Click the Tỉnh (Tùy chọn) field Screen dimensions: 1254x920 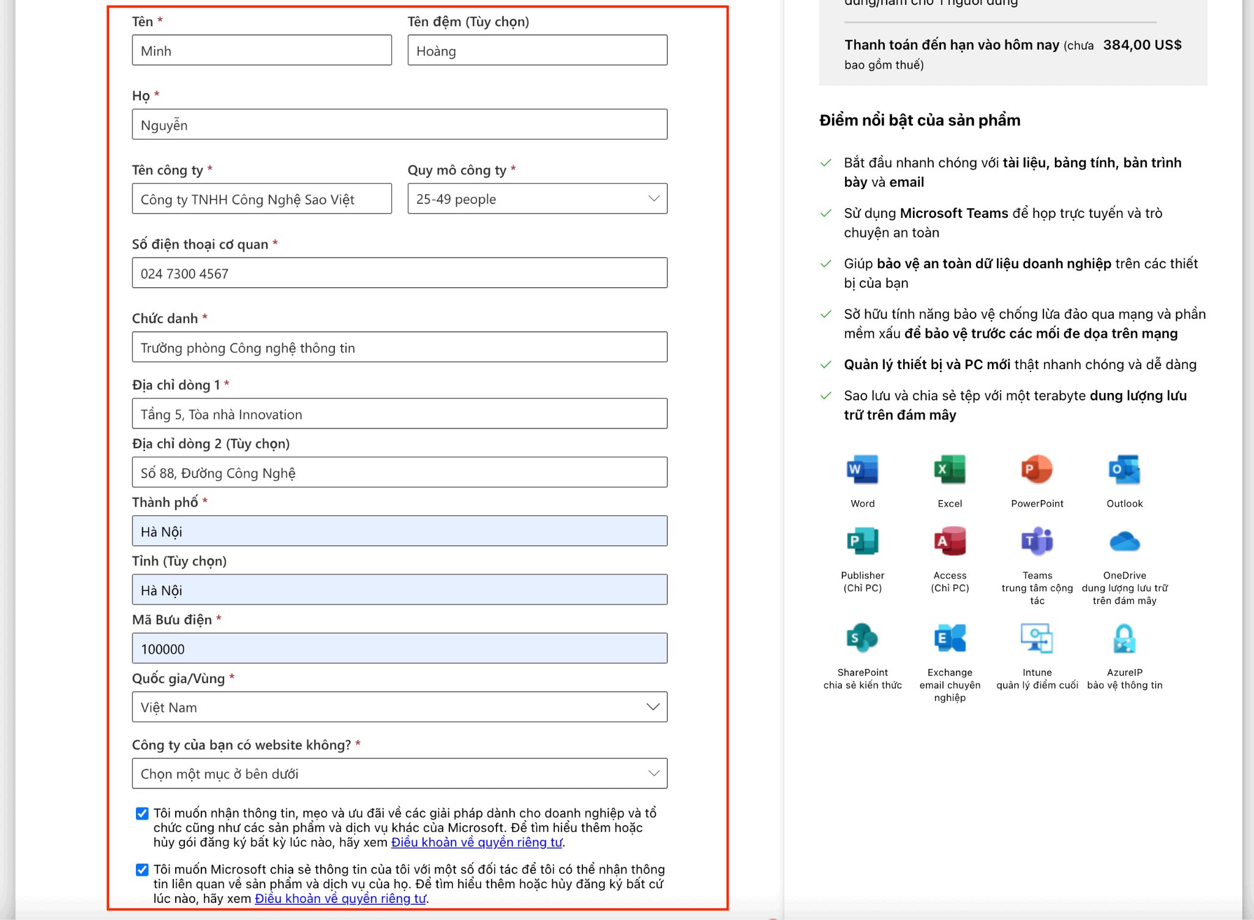coord(399,590)
